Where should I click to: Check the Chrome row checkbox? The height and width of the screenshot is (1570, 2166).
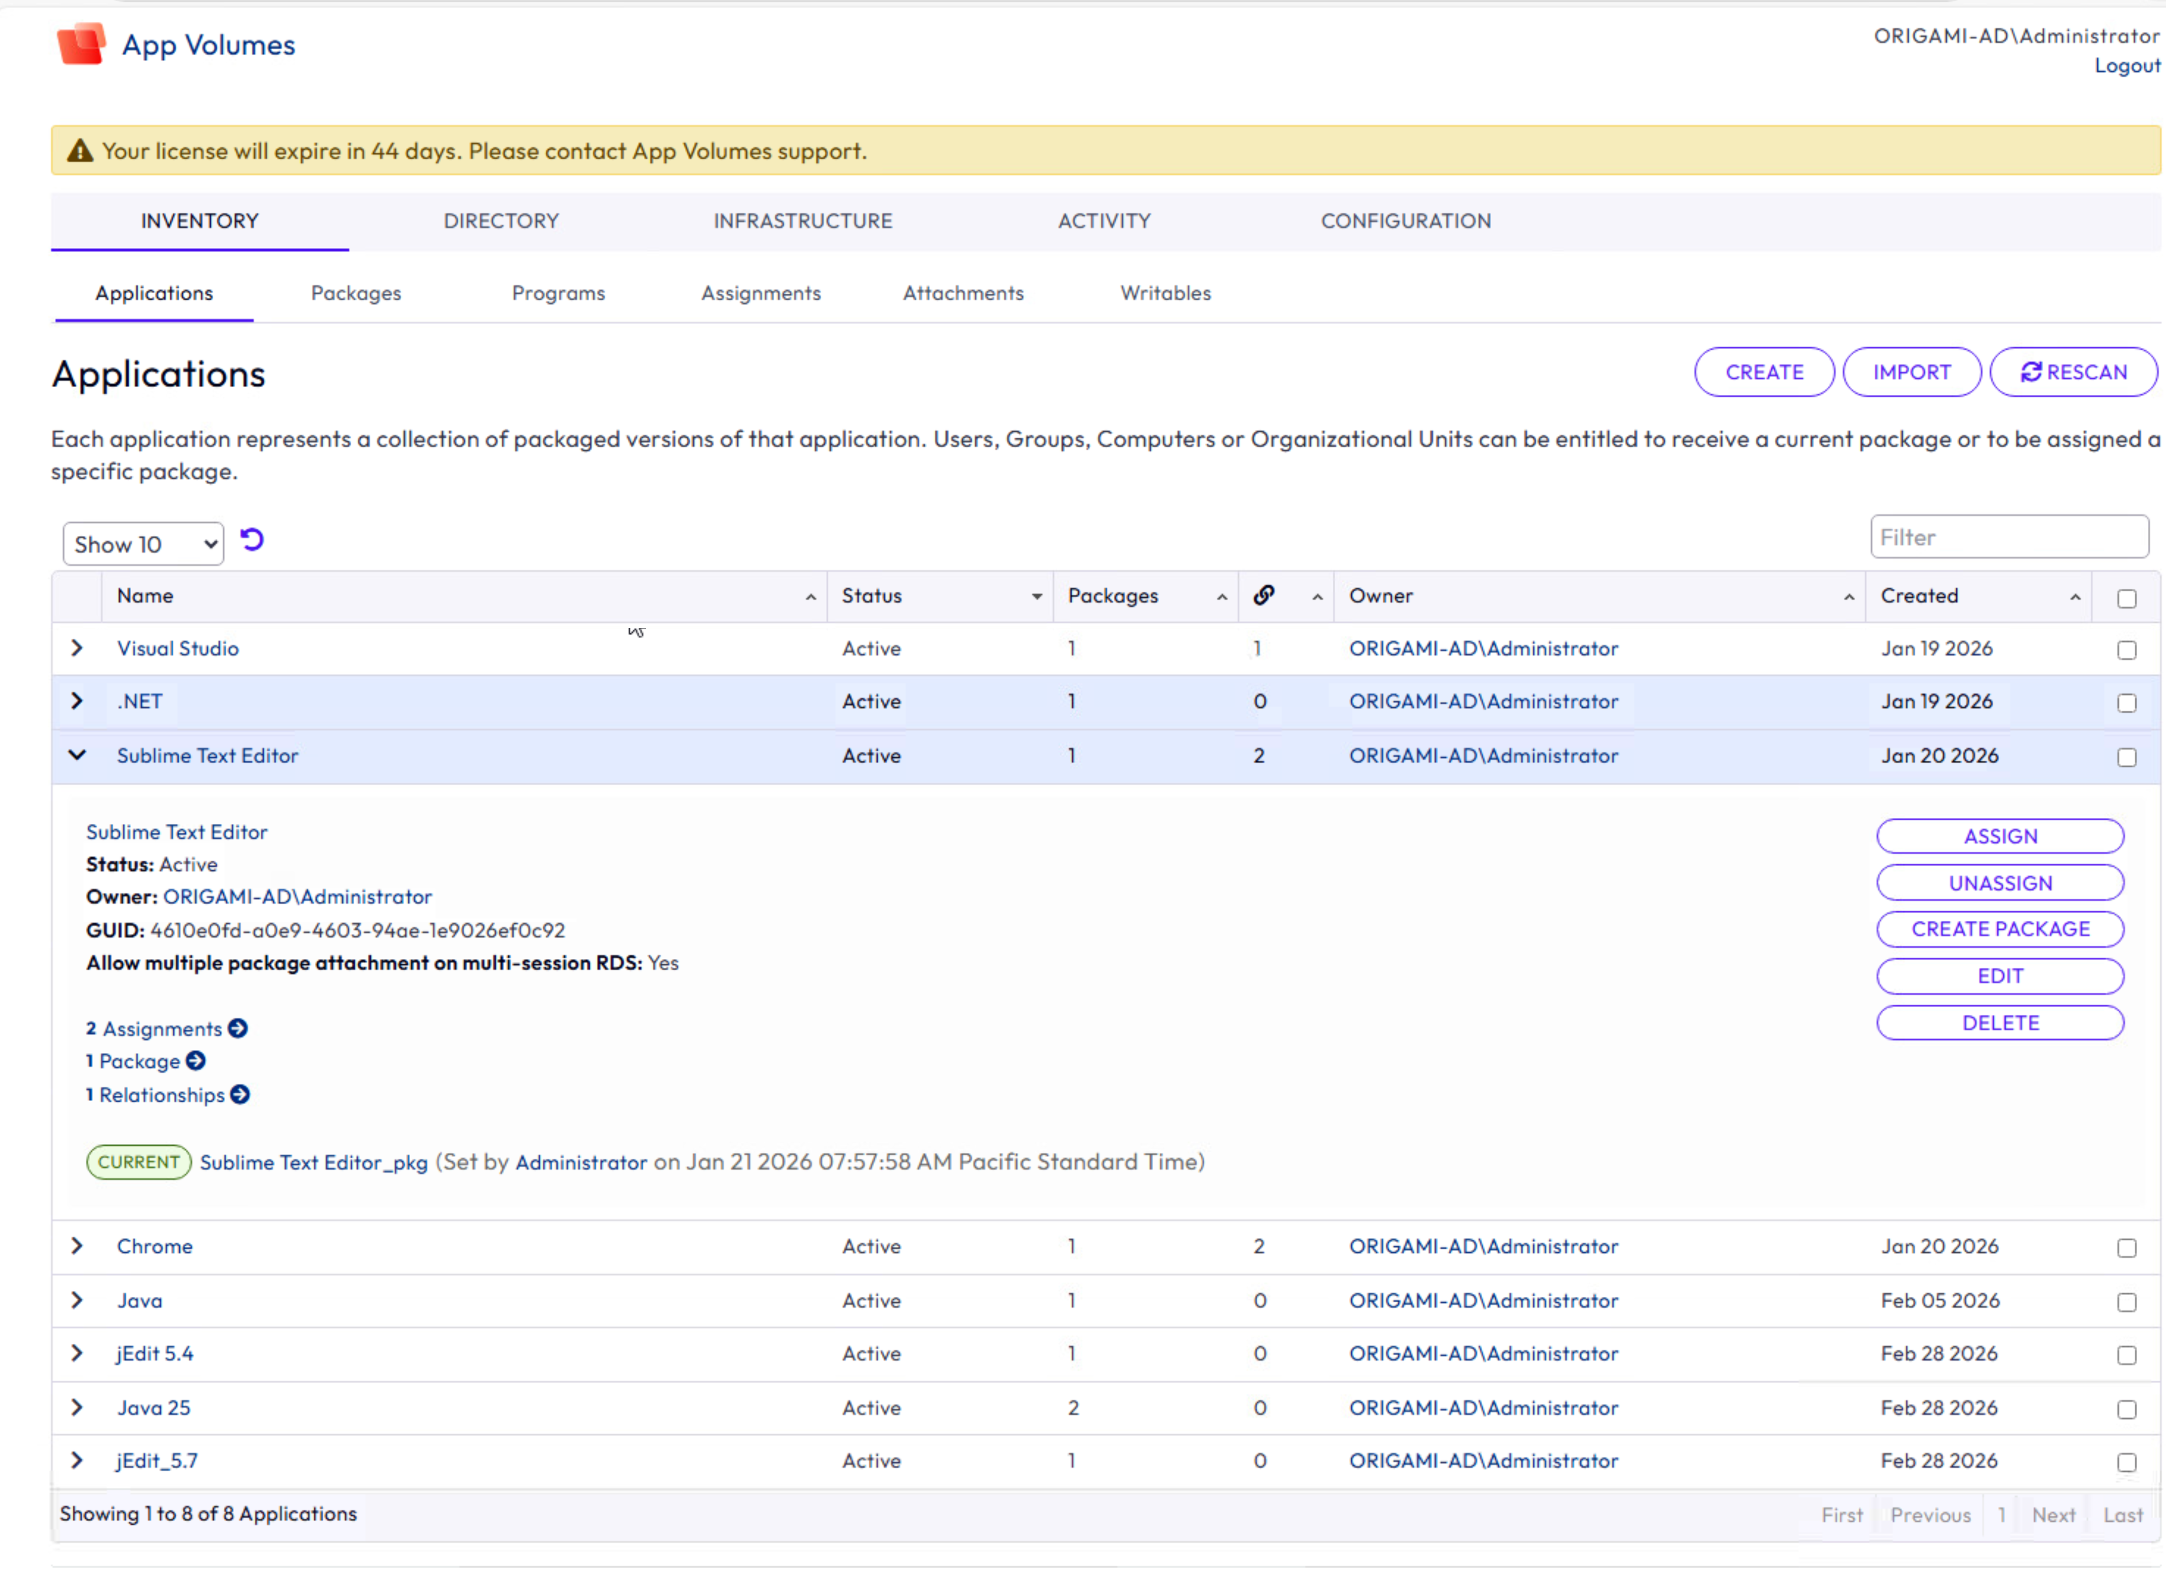click(x=2127, y=1248)
